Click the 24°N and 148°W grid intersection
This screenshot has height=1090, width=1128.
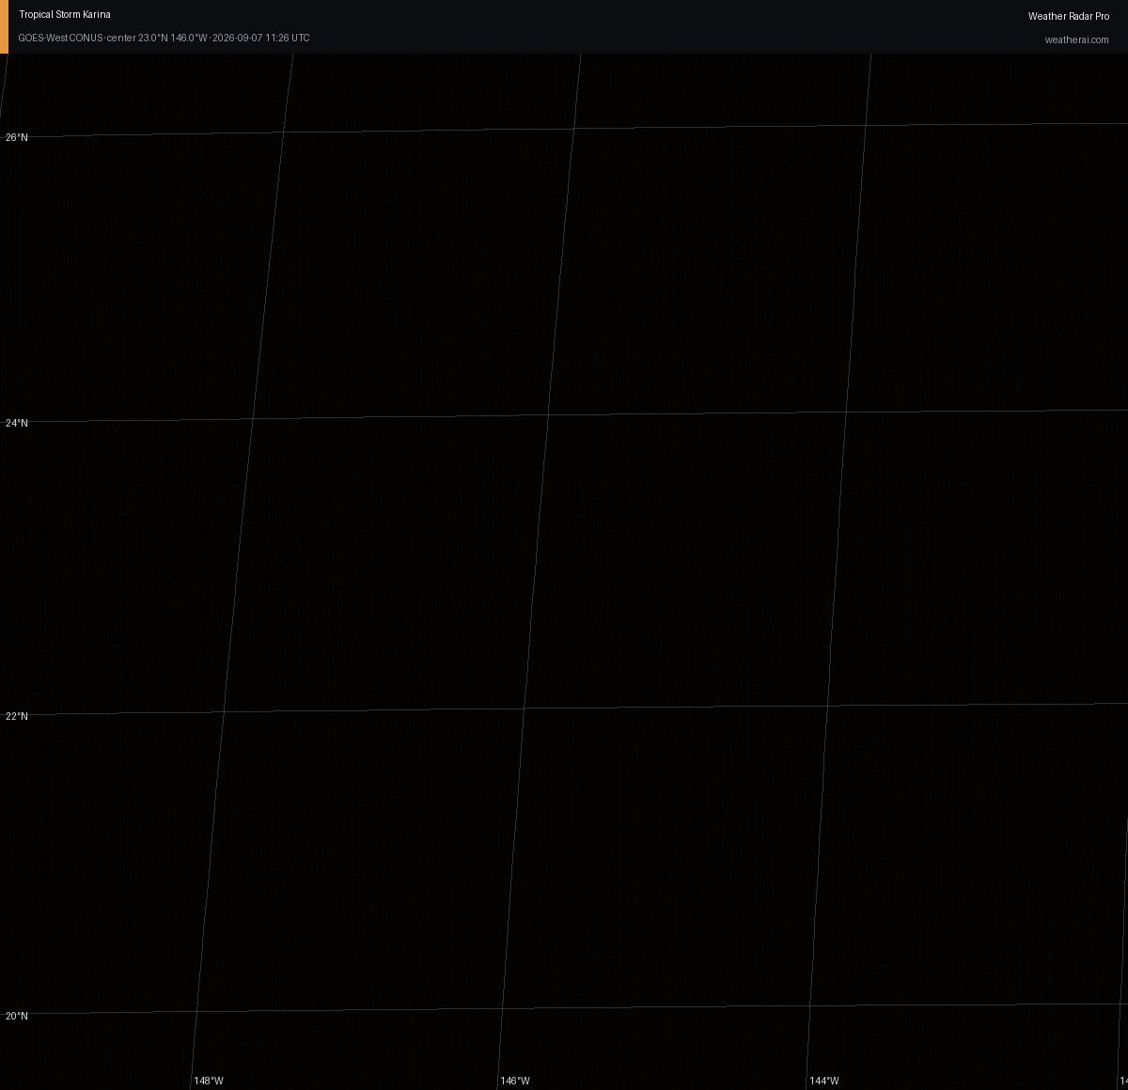tap(253, 418)
